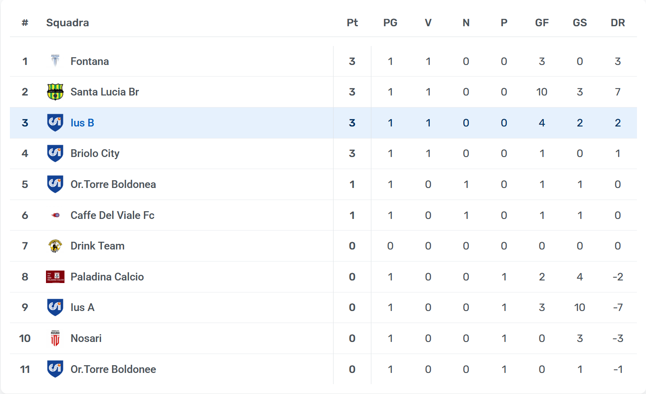
Task: Click the Santa Lucia Br crest
Action: 55,92
